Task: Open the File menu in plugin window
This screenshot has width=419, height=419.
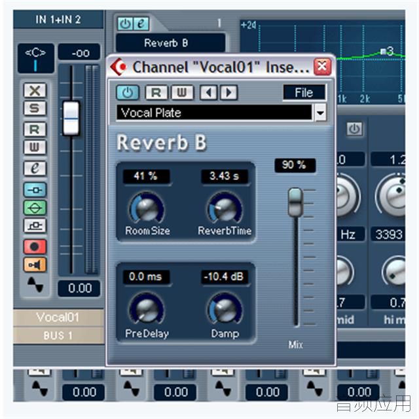Action: [x=304, y=93]
